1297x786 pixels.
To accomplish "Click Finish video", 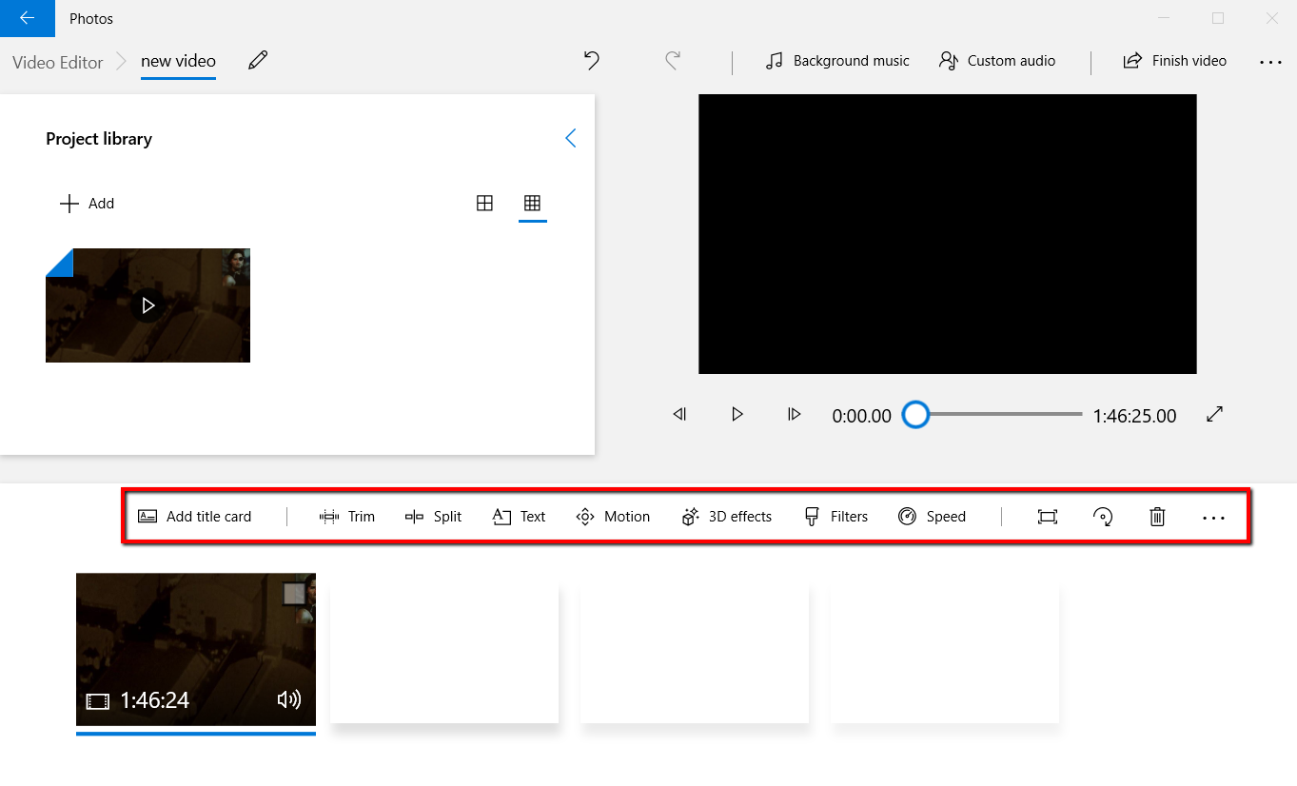I will 1174,60.
